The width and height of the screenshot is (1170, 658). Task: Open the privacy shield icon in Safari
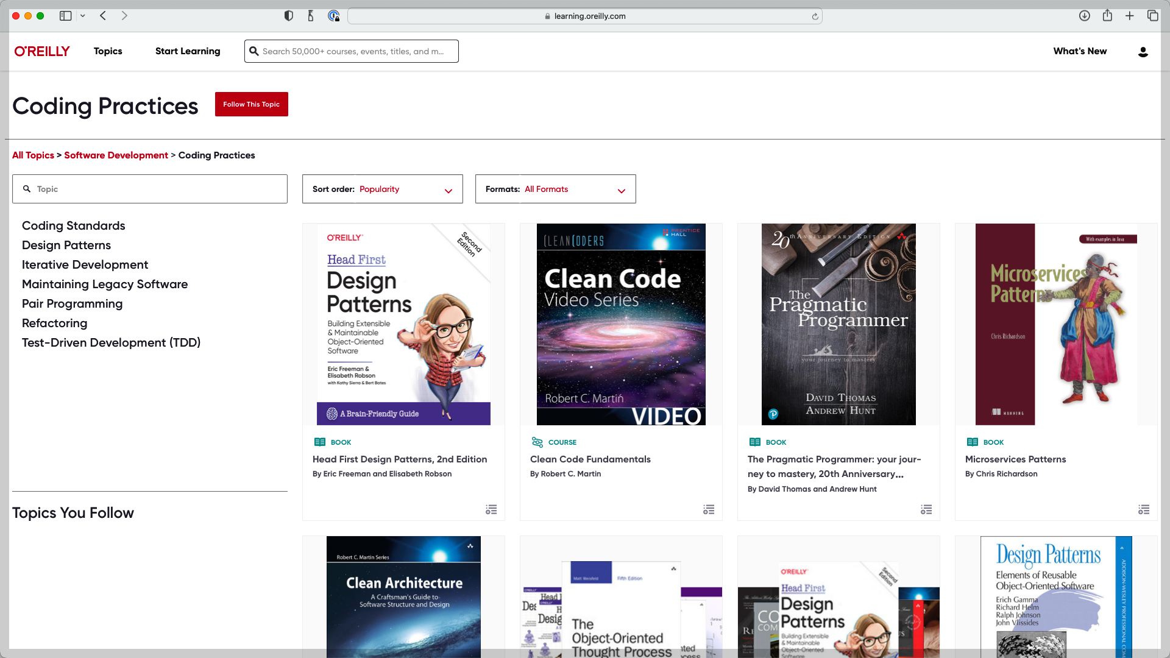[x=289, y=16]
